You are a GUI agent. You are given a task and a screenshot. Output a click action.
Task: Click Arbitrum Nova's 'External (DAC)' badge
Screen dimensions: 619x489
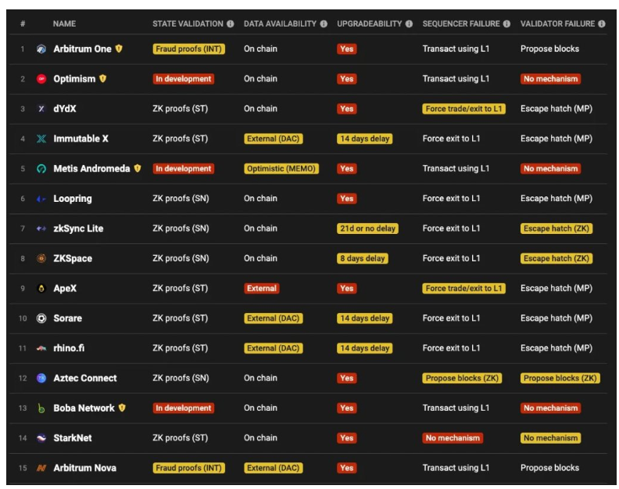pos(274,468)
